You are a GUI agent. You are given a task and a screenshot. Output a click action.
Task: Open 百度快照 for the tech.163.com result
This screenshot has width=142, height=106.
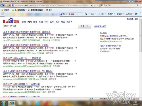click(x=56, y=40)
